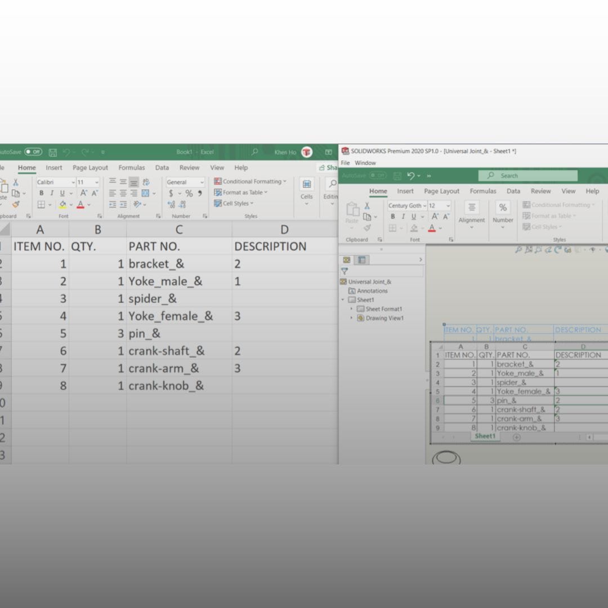Switch to the Formulas tab in Excel
The width and height of the screenshot is (608, 608).
pyautogui.click(x=132, y=167)
